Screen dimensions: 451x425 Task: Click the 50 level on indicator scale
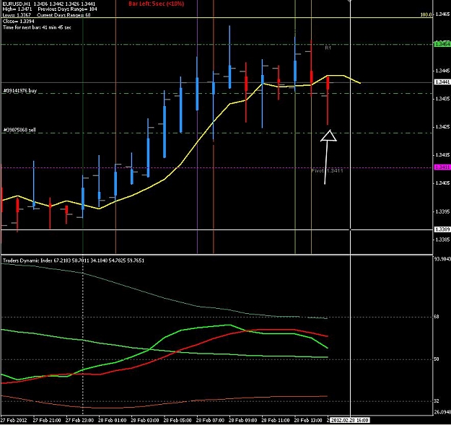(x=436, y=359)
